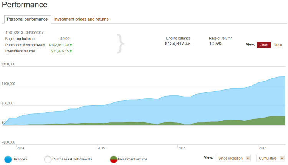Screen dimensions: 288x165
Task: Open Investment prices and returns tab
Action: (81, 19)
